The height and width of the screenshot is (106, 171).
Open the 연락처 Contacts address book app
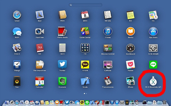point(62,15)
